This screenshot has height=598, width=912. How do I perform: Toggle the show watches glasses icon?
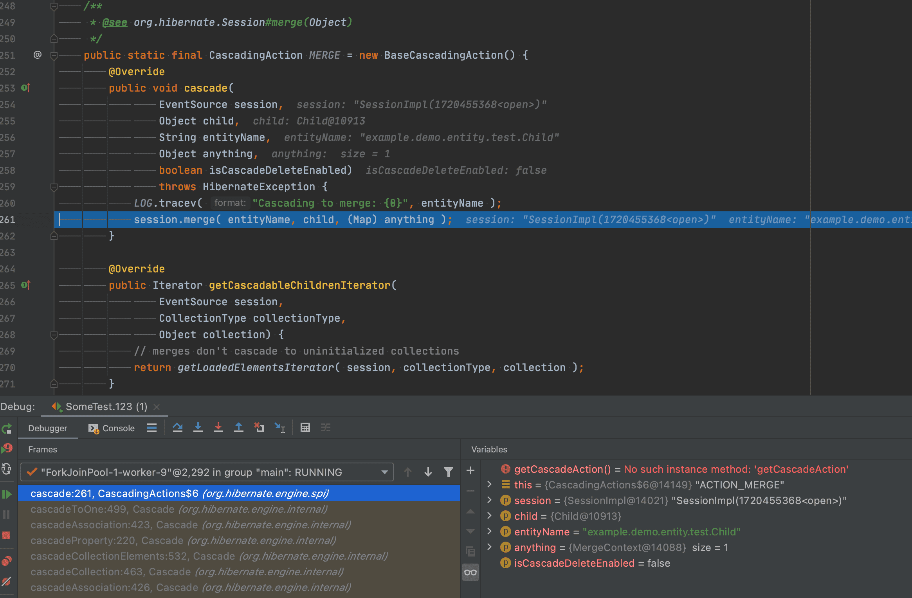470,573
